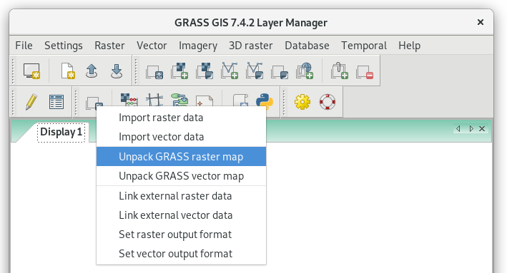Pick Set raster output format
Screen dimensions: 507x273
point(181,235)
